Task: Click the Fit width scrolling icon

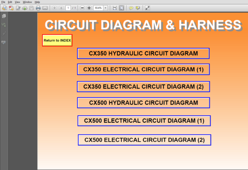Action: click(114, 8)
